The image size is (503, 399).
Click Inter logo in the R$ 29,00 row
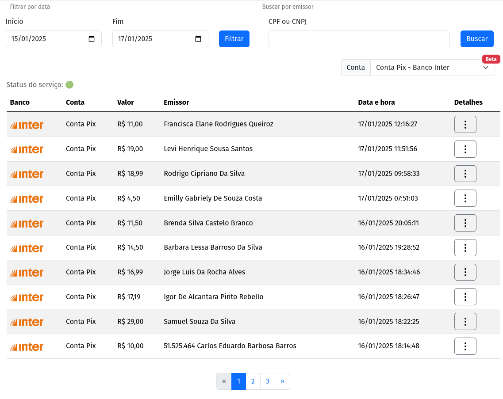click(27, 322)
